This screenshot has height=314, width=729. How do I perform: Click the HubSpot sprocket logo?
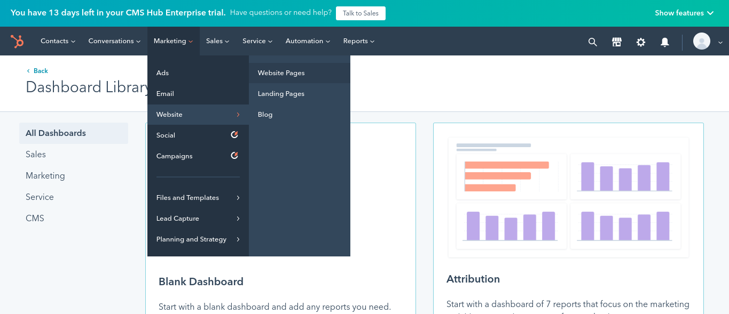click(x=17, y=41)
